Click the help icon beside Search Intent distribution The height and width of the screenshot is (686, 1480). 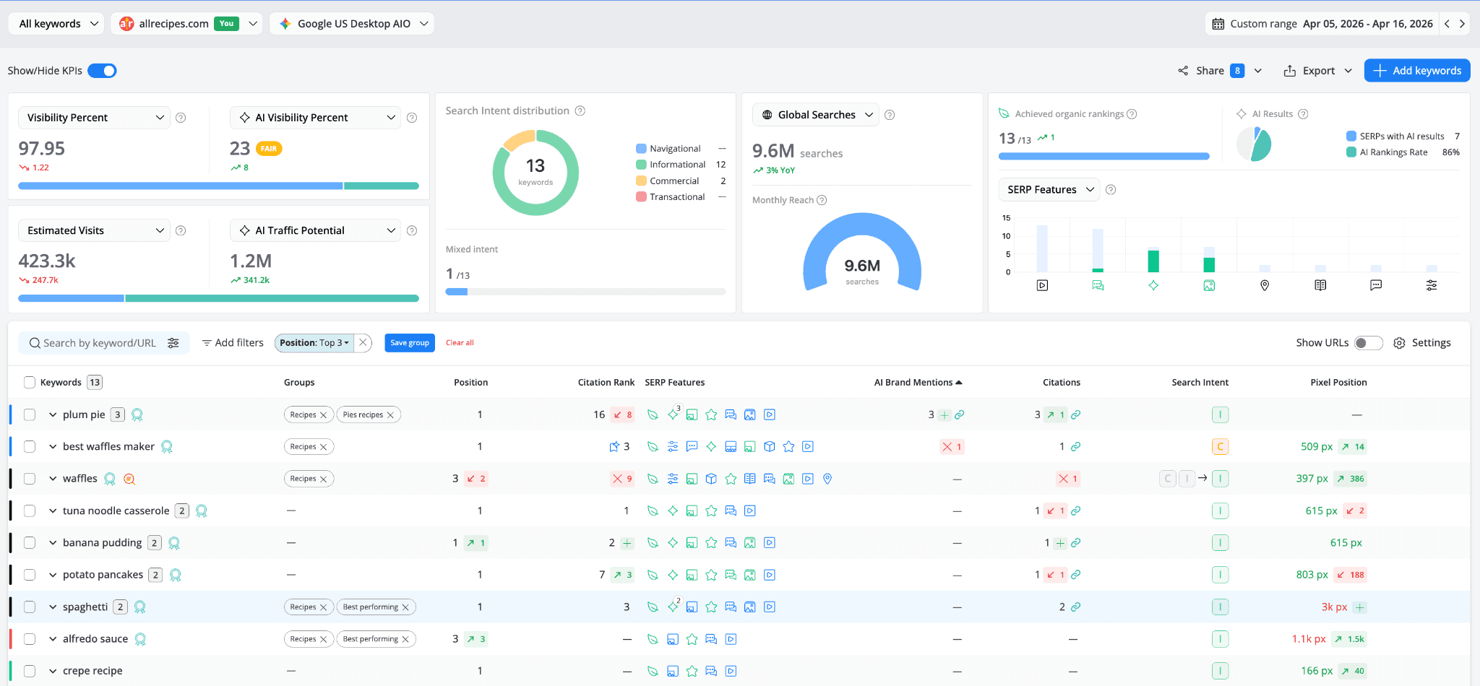[580, 110]
